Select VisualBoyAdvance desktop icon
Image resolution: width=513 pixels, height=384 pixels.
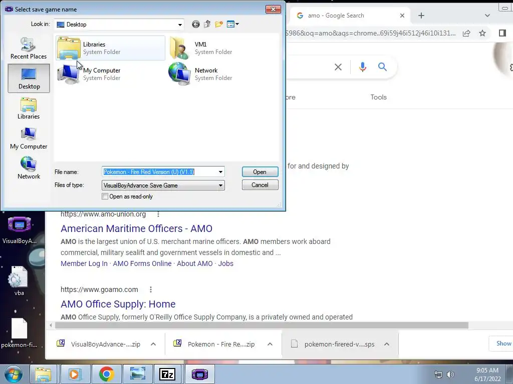pos(20,230)
